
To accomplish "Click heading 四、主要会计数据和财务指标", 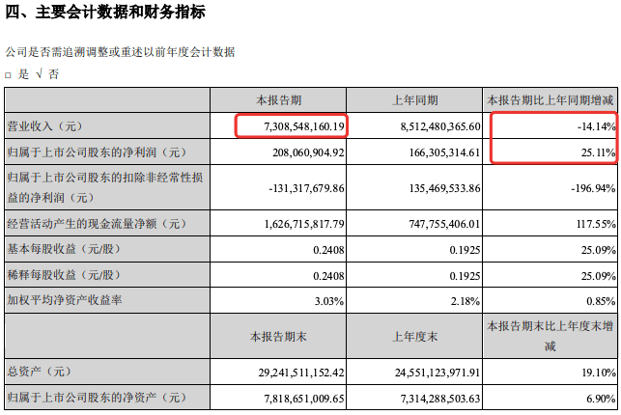I will coord(105,12).
